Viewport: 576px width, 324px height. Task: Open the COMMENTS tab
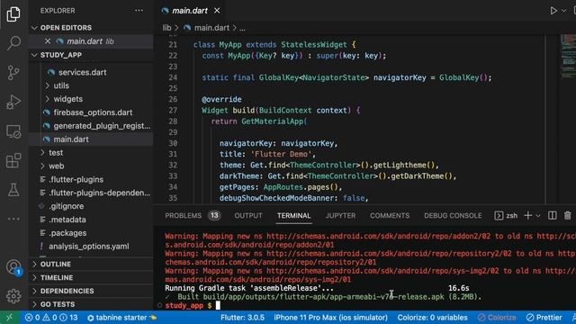click(390, 216)
